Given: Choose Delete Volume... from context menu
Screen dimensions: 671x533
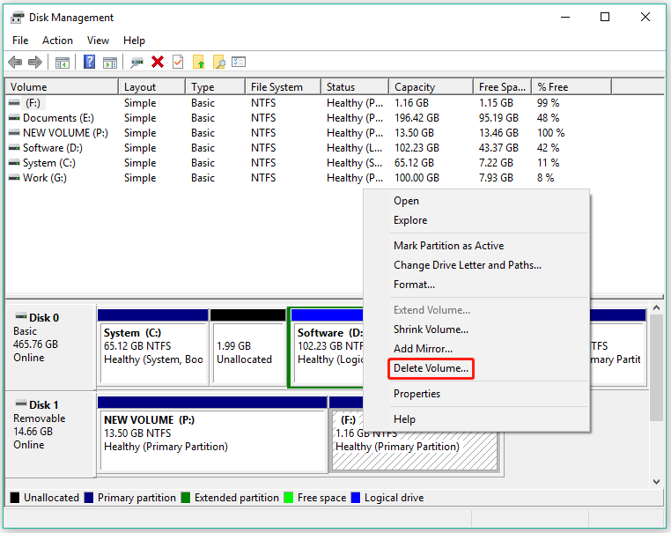Looking at the screenshot, I should (x=431, y=368).
